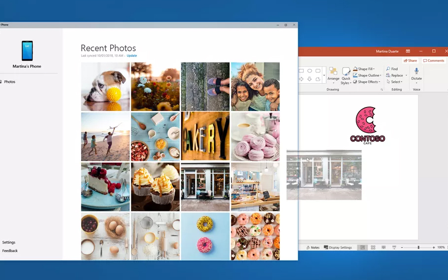
Task: Adjust the zoom slider handle
Action: coord(418,247)
